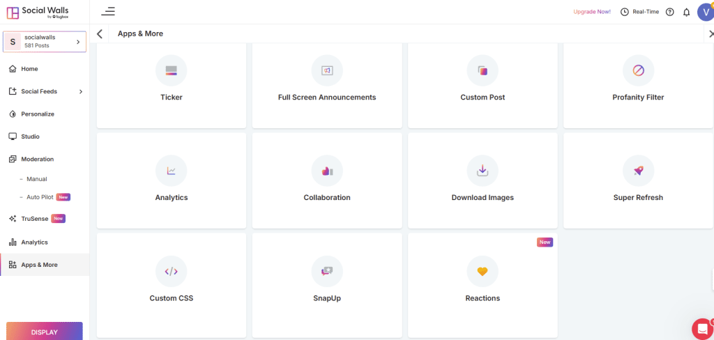Click the Upgrade Now! link
This screenshot has height=340, width=714.
click(592, 12)
